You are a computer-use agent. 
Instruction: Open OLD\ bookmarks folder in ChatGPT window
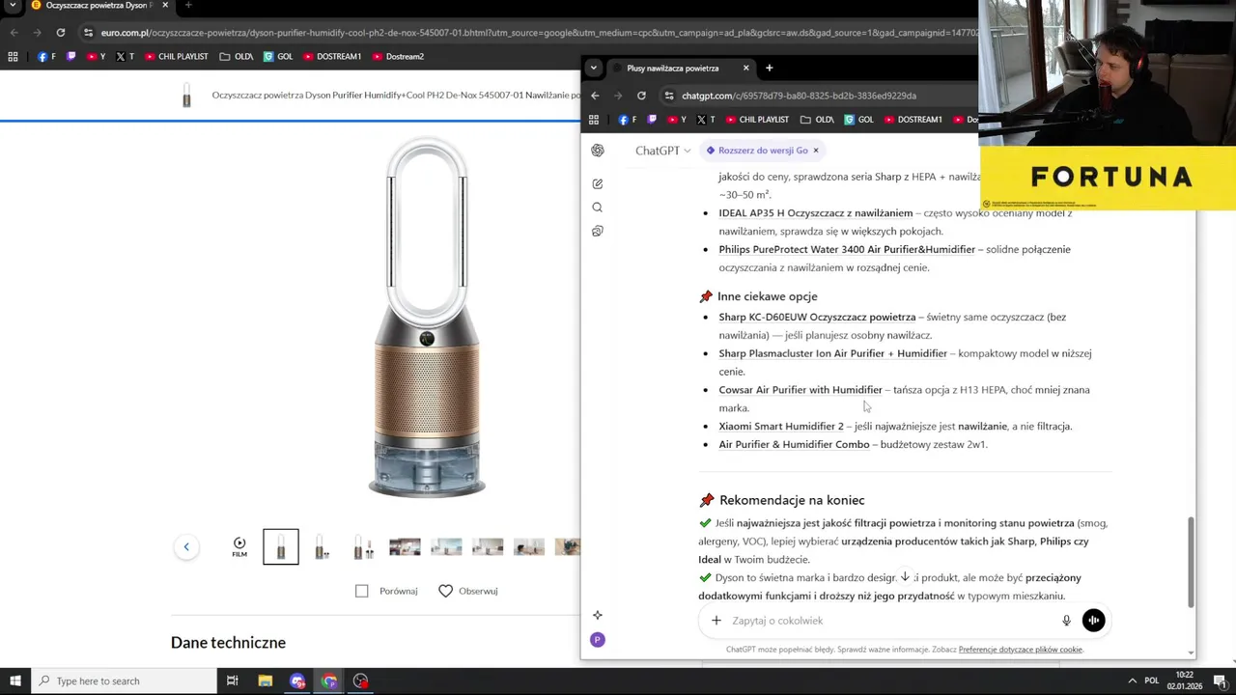(x=817, y=120)
